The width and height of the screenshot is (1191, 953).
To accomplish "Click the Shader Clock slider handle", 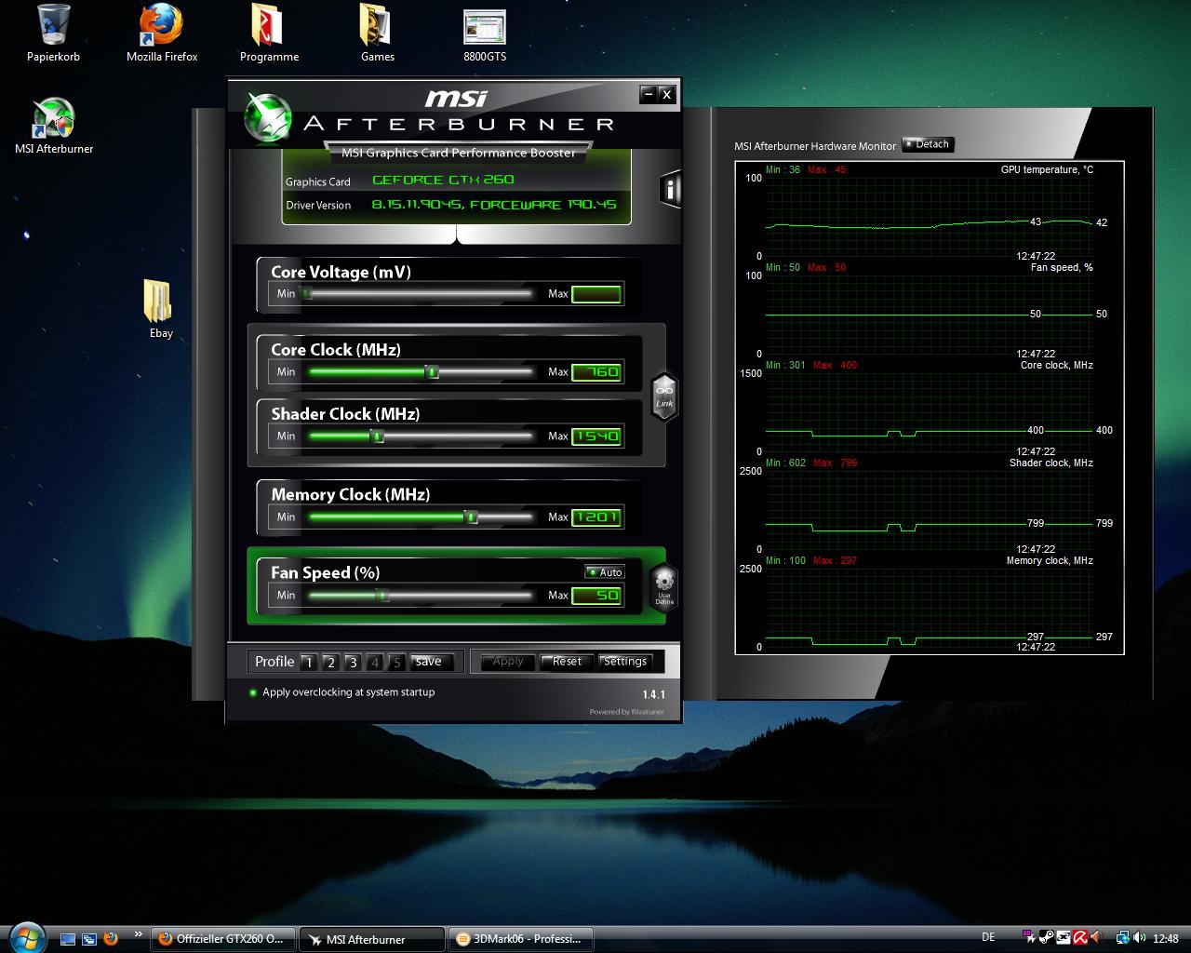I will [377, 436].
